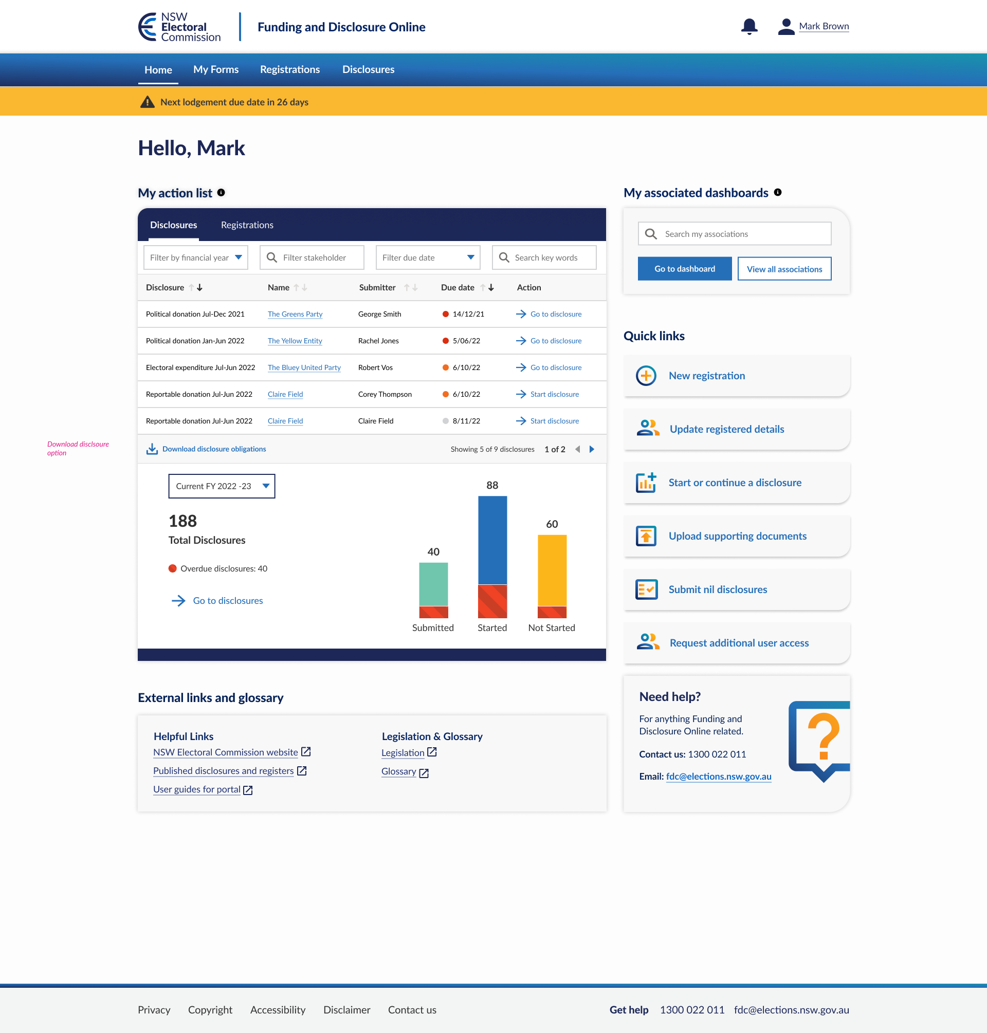The height and width of the screenshot is (1033, 987).
Task: Click Go to Dashboard button
Action: [x=683, y=268]
